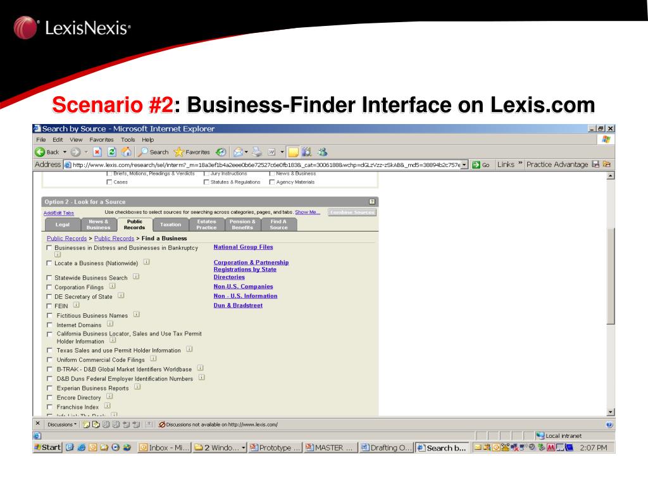Open Non-U.S. Companies link

[x=243, y=287]
